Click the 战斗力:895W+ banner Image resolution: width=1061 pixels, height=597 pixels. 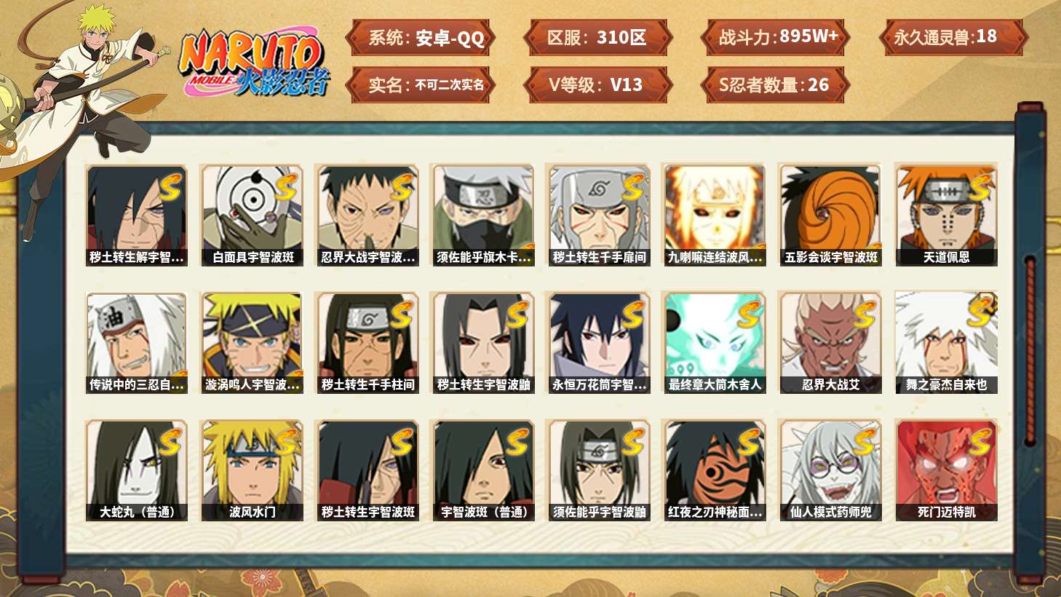click(775, 37)
